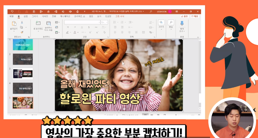Viewport: 258px width, 138px height.
Task: Click the distribute horizontally icon in quick access toolbar
Action: 70,11
